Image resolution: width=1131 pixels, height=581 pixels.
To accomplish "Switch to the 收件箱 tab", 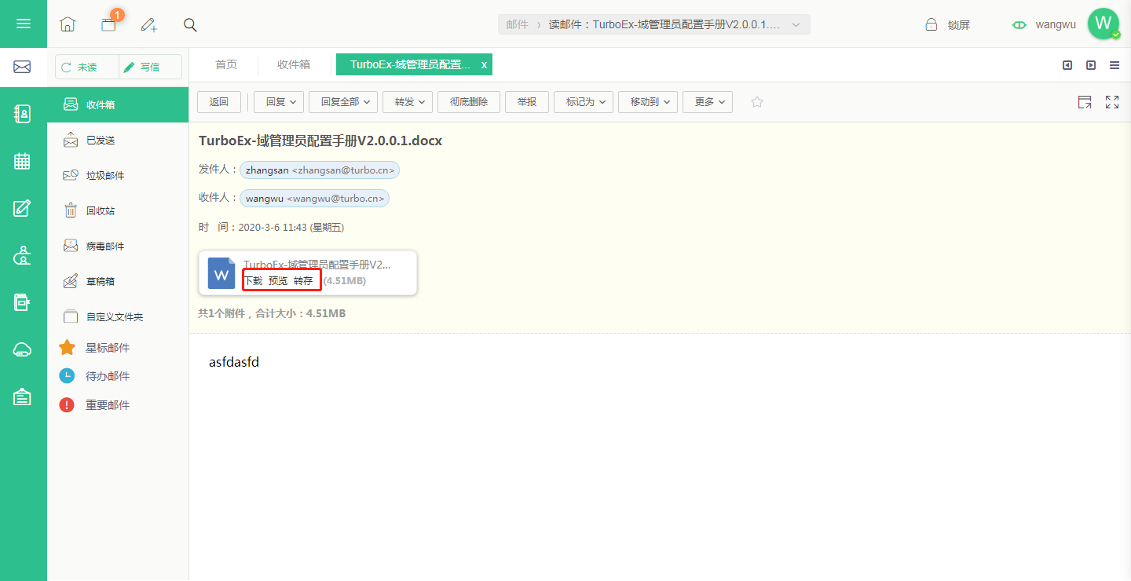I will [294, 64].
